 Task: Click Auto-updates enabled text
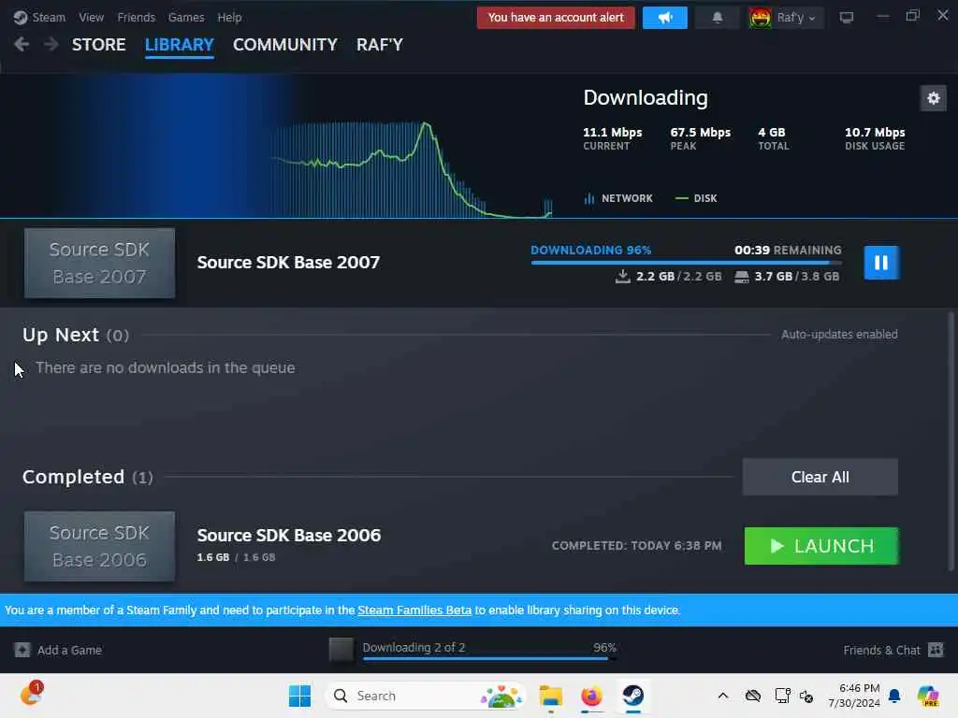click(x=839, y=335)
